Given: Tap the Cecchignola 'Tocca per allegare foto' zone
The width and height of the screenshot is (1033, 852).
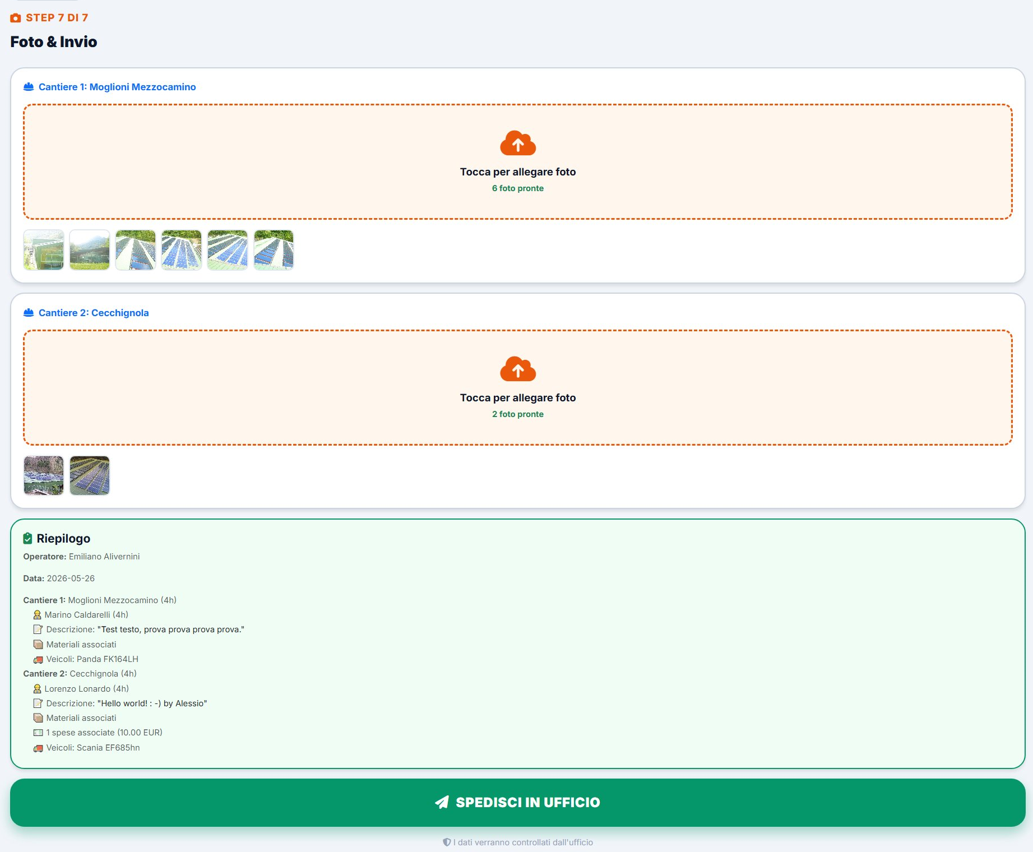Looking at the screenshot, I should 518,387.
